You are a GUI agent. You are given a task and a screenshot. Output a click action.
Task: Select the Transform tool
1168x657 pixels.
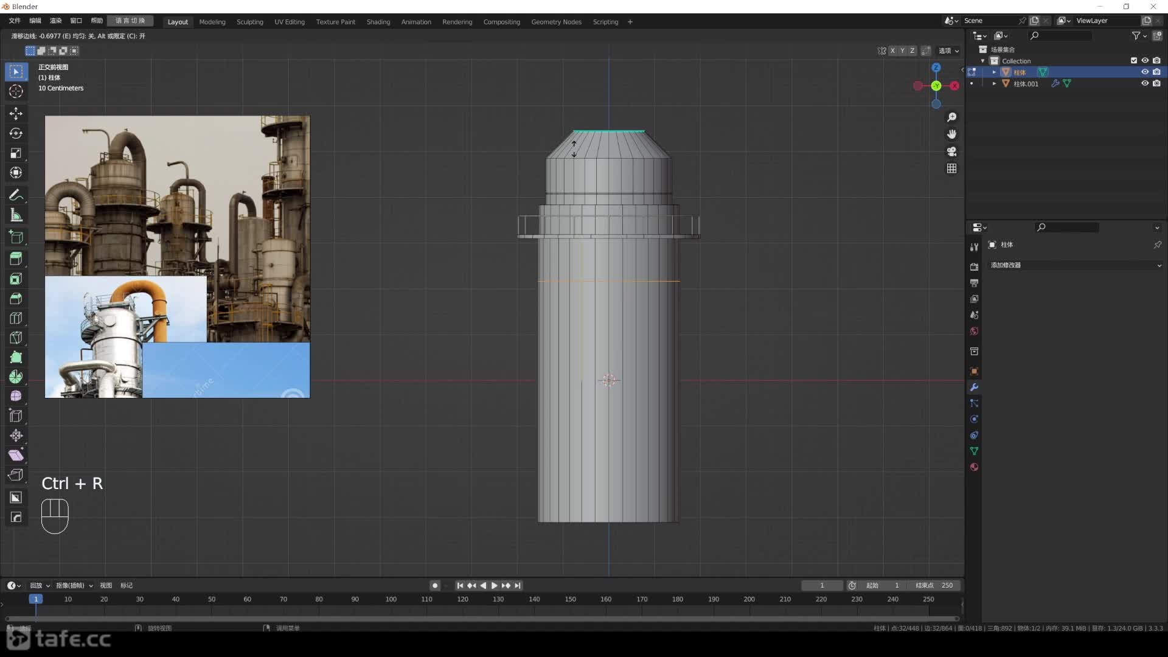[16, 173]
